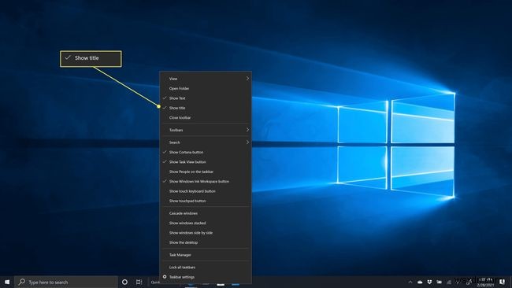Open Taskbar settings entry
The height and width of the screenshot is (288, 512).
(206, 277)
